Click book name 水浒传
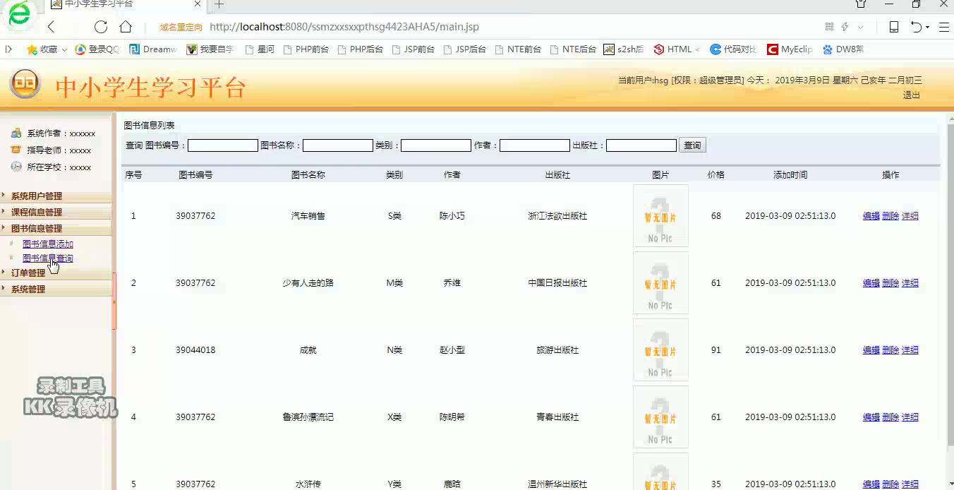Viewport: 954px width, 490px height. point(308,484)
